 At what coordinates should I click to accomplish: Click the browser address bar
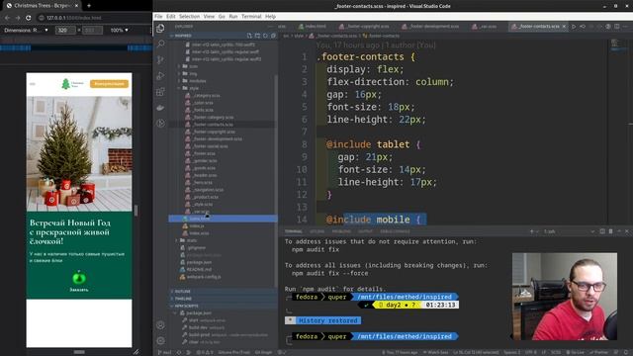(x=95, y=18)
